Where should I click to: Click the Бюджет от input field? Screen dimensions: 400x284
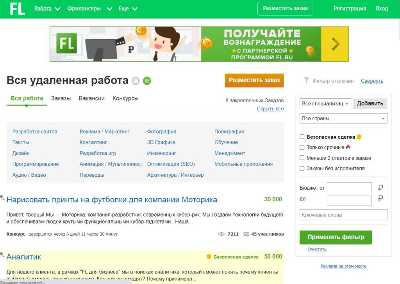(349, 188)
